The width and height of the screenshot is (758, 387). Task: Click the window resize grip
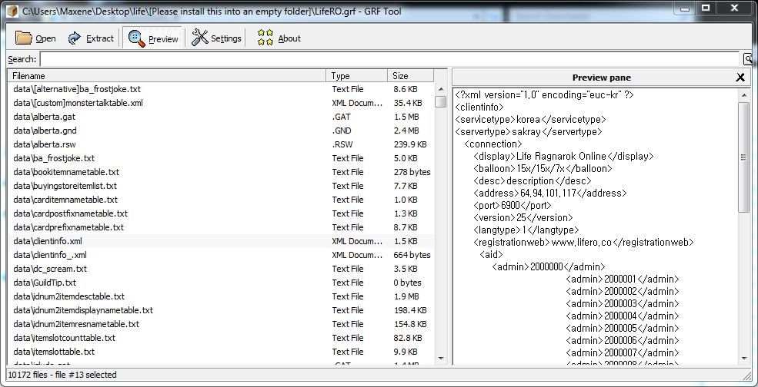tap(746, 375)
